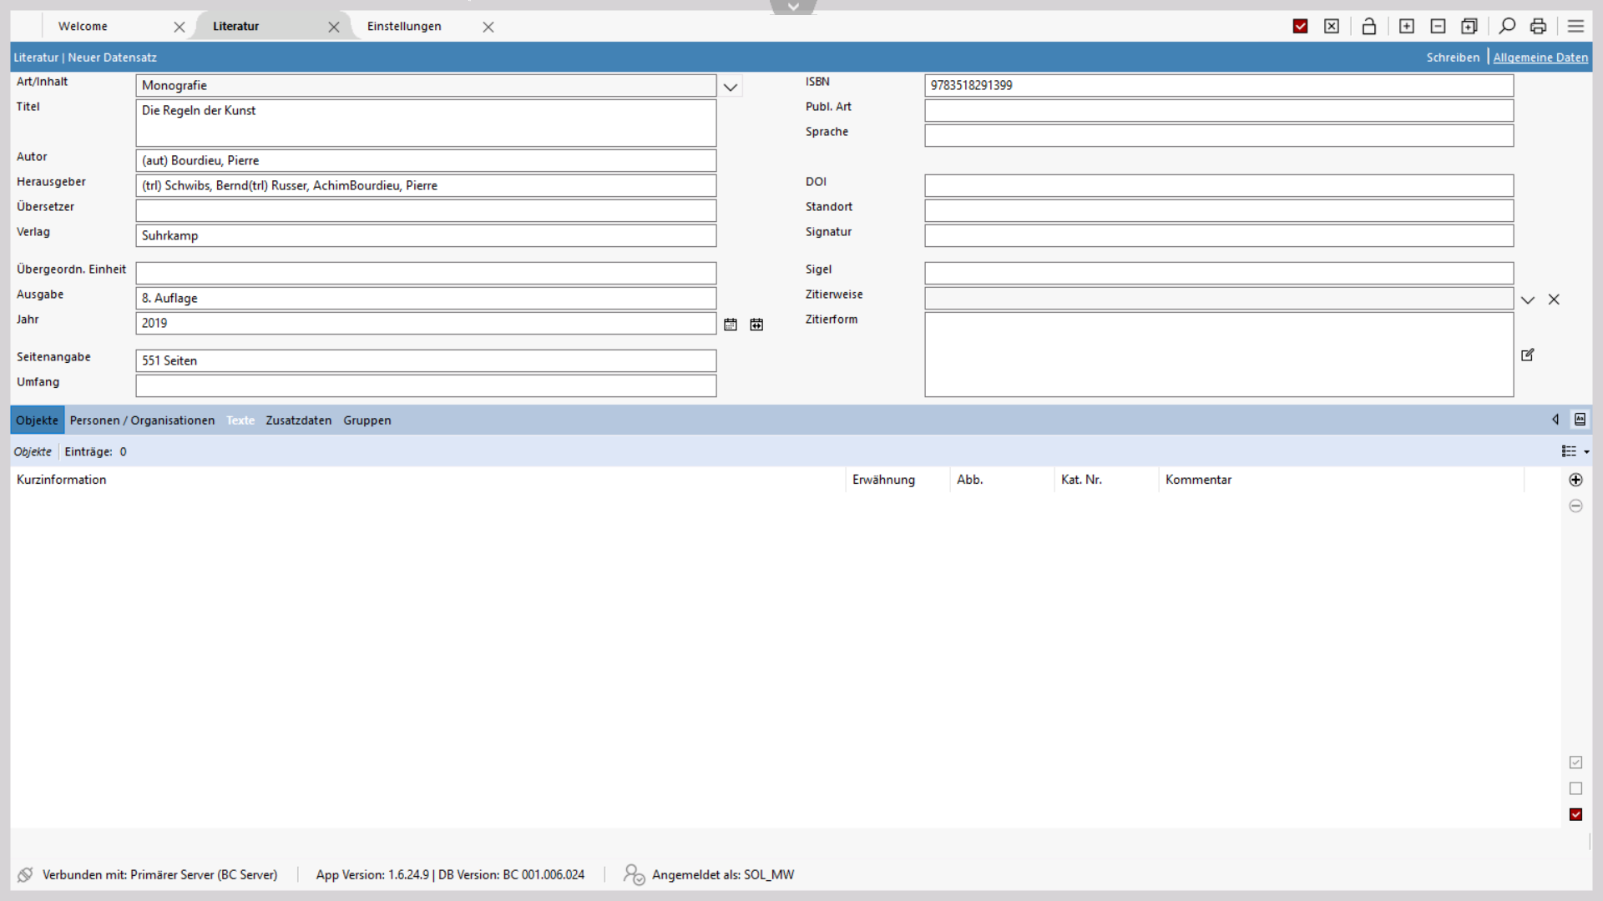
Task: Expand the Art/Inhalt dropdown arrow
Action: pyautogui.click(x=731, y=87)
